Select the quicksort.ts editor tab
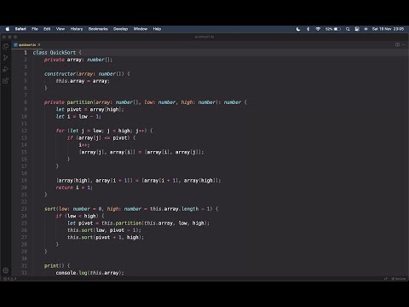The image size is (409, 307). 27,45
